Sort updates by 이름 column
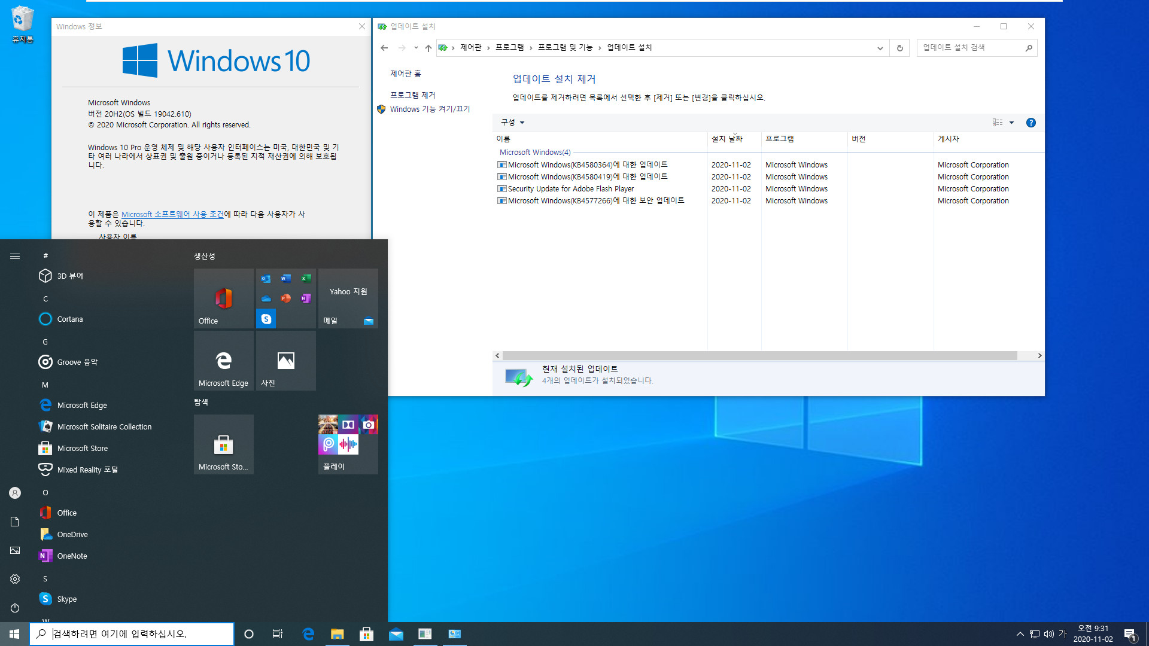Image resolution: width=1149 pixels, height=646 pixels. (600, 139)
